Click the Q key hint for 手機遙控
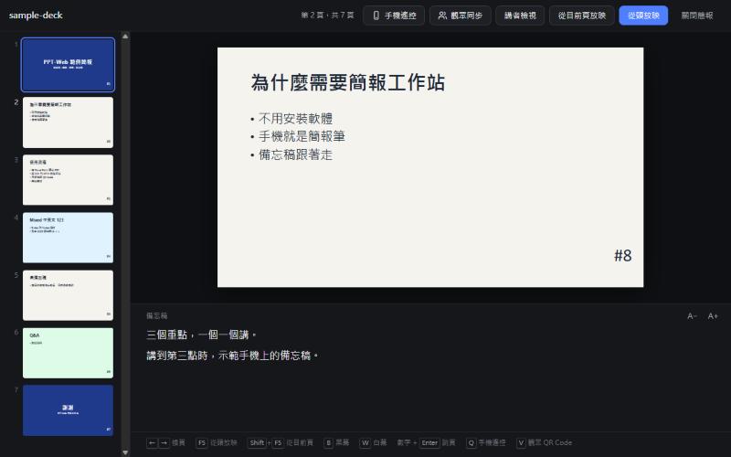 click(x=471, y=442)
